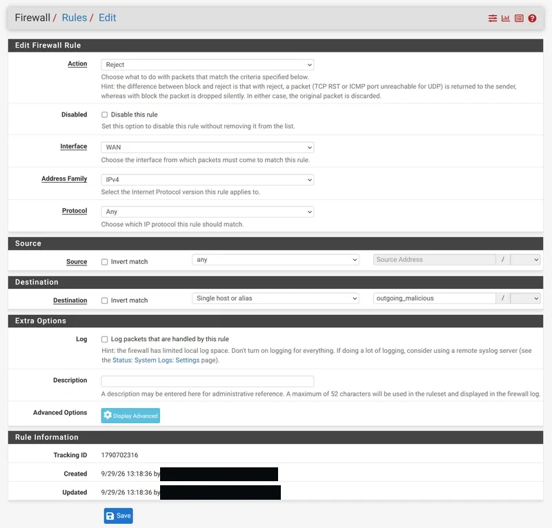Image resolution: width=552 pixels, height=528 pixels.
Task: Click the underlined Source field label
Action: tap(77, 262)
